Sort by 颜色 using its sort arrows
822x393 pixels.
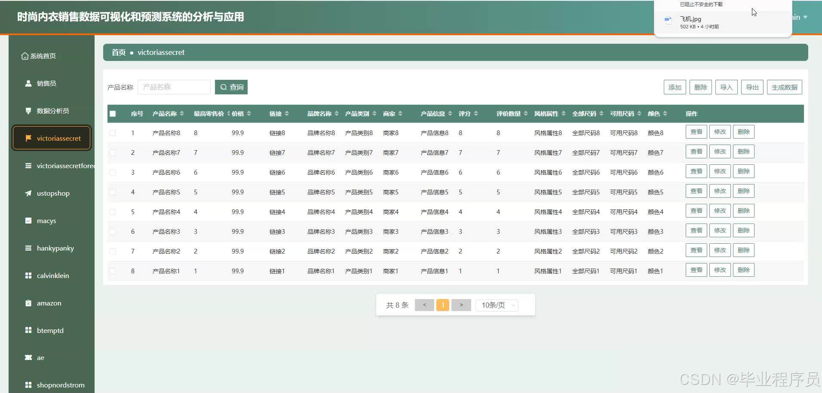(665, 114)
